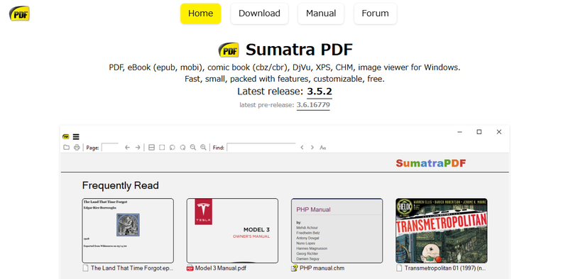This screenshot has width=568, height=279.
Task: Minimize the SumatraPDF window
Action: (459, 132)
